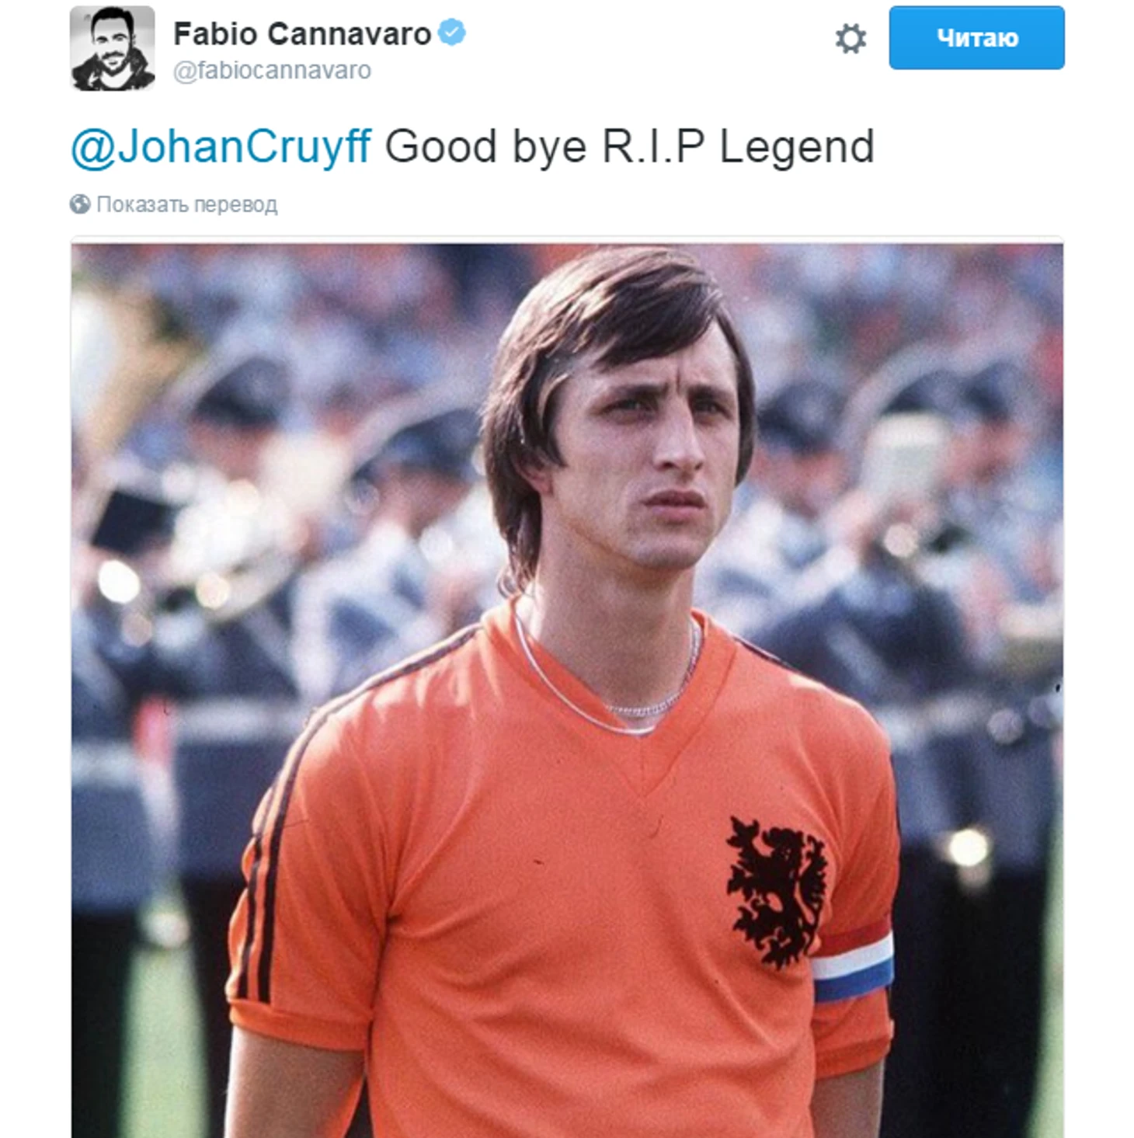Image resolution: width=1134 pixels, height=1138 pixels.
Task: Click the Читаю follow button
Action: tap(976, 37)
